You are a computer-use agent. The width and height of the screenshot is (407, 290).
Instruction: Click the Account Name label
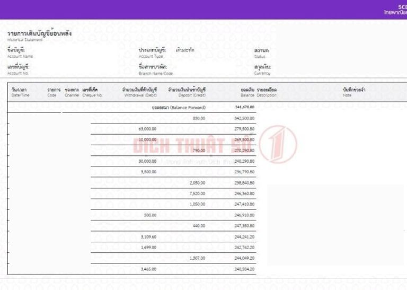[x=20, y=52]
